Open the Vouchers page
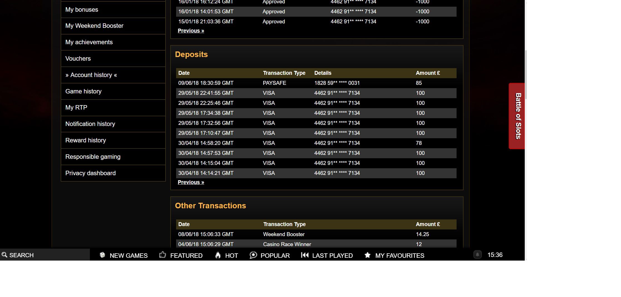621x297 pixels. click(113, 59)
